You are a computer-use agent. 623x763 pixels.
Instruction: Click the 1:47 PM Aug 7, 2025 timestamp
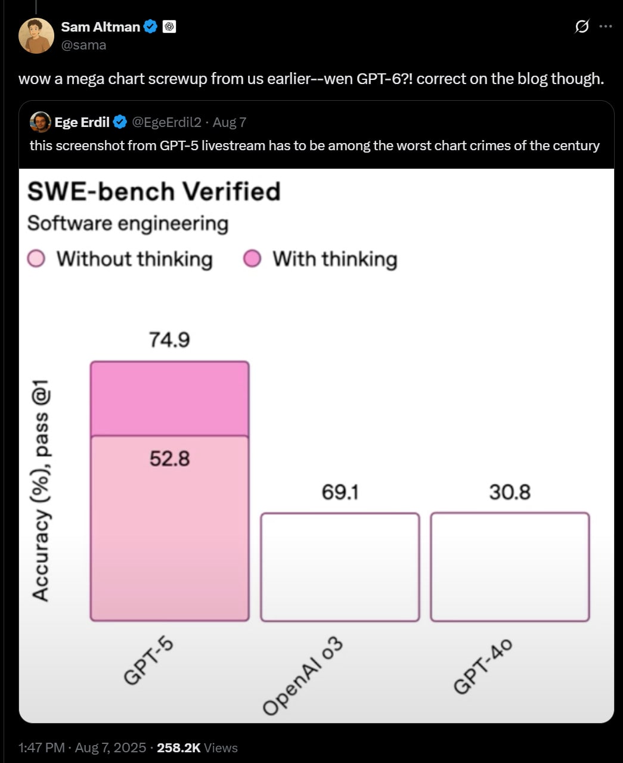click(82, 748)
